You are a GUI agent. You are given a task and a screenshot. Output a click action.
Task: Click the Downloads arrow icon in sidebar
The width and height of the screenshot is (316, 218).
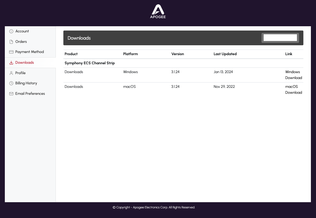[11, 63]
